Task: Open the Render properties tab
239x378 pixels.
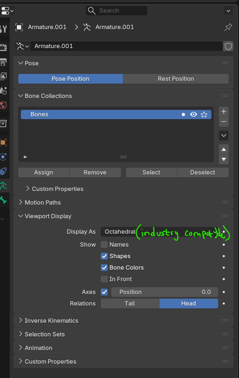Action: click(x=3, y=47)
